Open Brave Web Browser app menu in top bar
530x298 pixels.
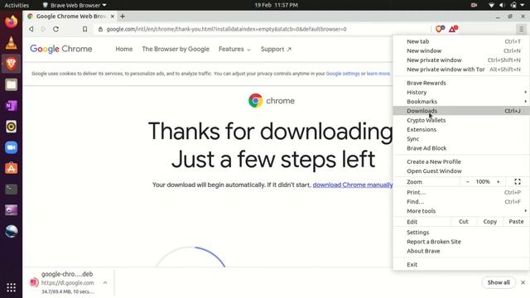[75, 5]
